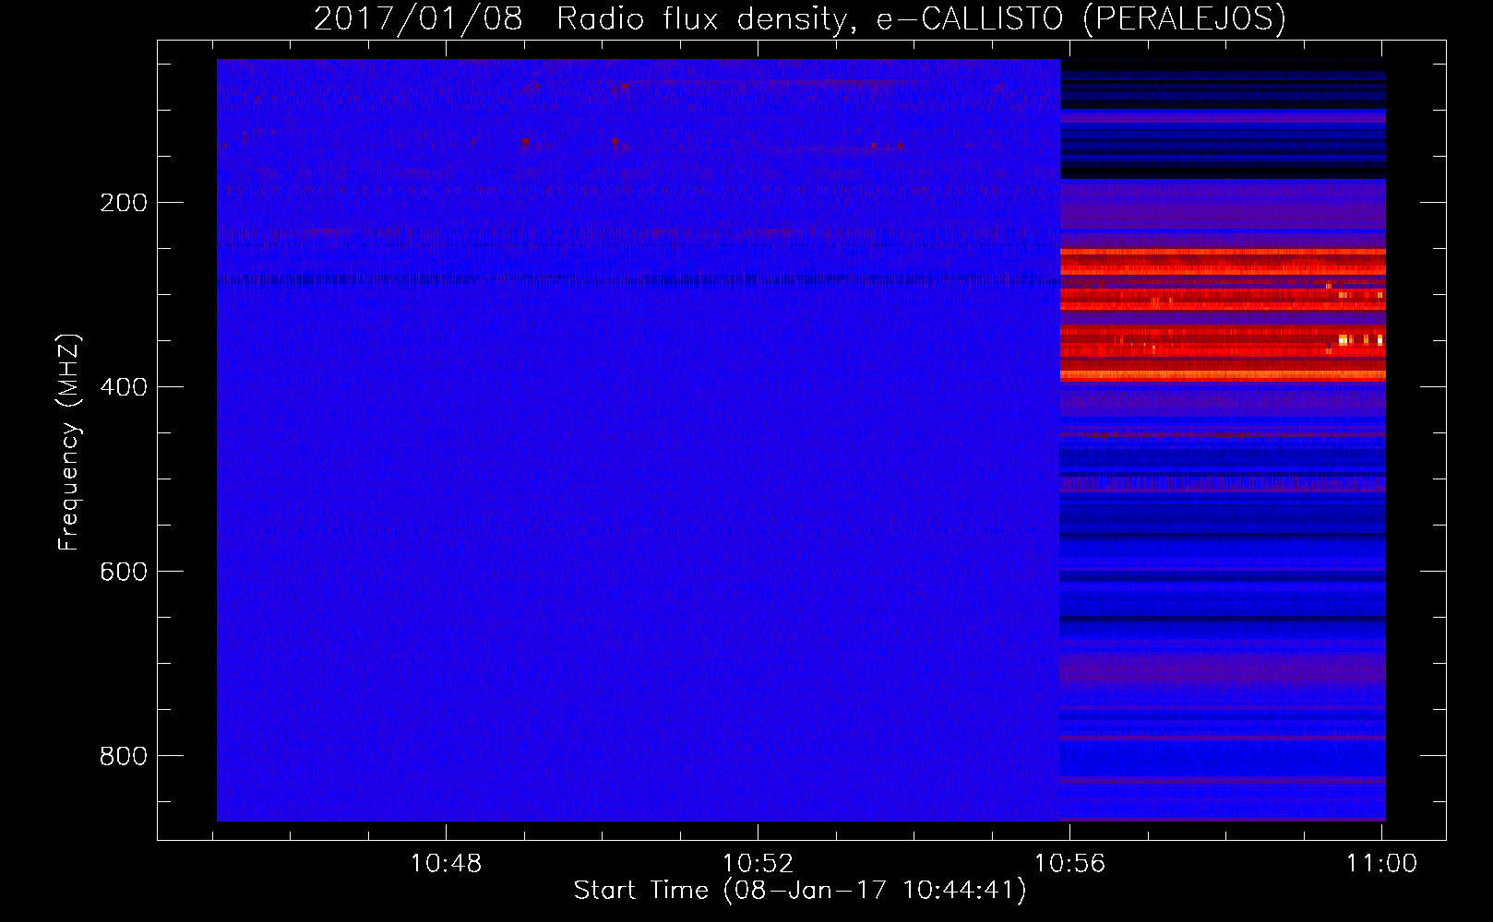Select the 800 frequency axis label
Image resolution: width=1493 pixels, height=922 pixels.
(123, 756)
